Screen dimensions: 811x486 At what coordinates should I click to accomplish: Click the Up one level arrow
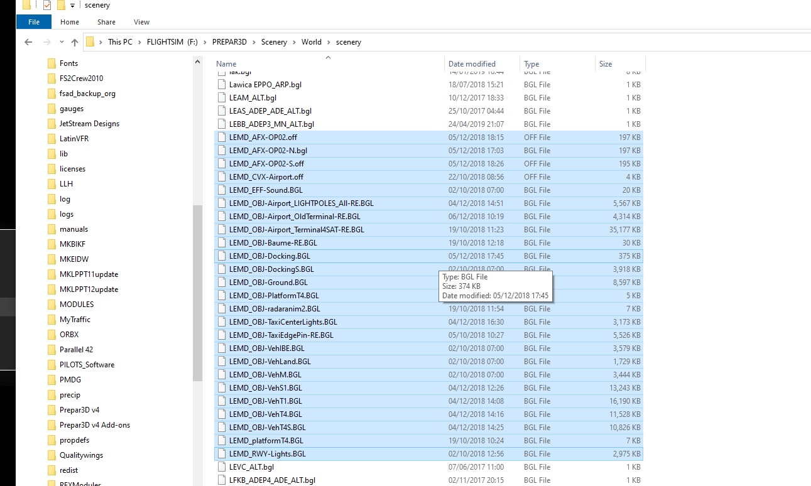75,42
